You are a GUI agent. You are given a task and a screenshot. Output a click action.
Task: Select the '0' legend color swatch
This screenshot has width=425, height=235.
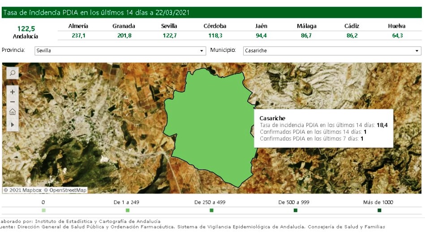click(x=43, y=210)
